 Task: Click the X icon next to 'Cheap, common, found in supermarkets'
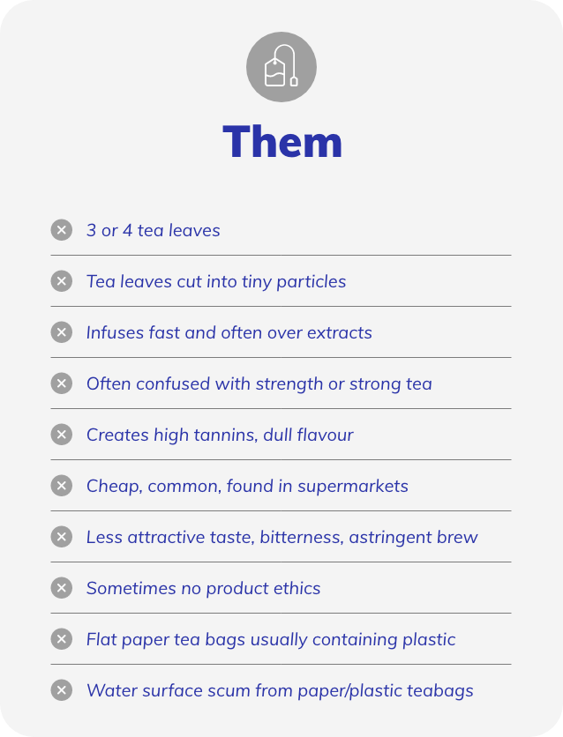pyautogui.click(x=61, y=486)
